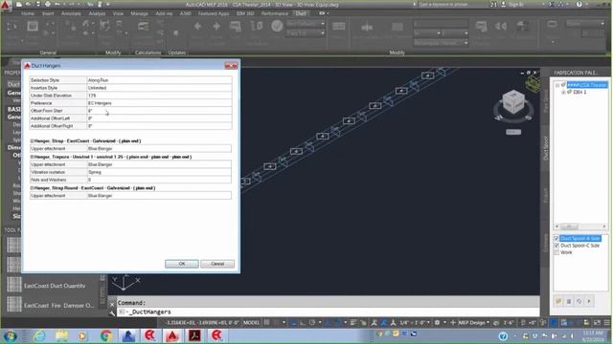613x344 pixels.
Task: Open the Preference EC Hangers field
Action: tap(159, 103)
